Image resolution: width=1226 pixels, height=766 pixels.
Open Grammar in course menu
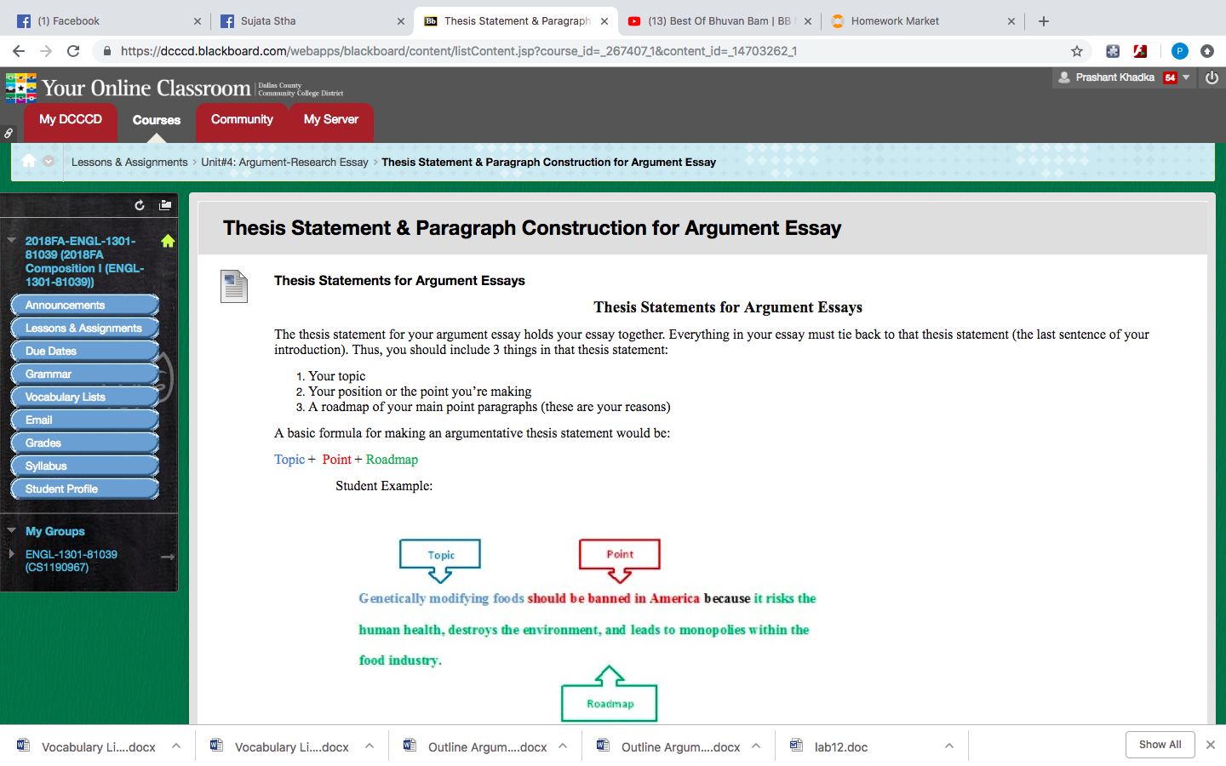click(x=85, y=374)
